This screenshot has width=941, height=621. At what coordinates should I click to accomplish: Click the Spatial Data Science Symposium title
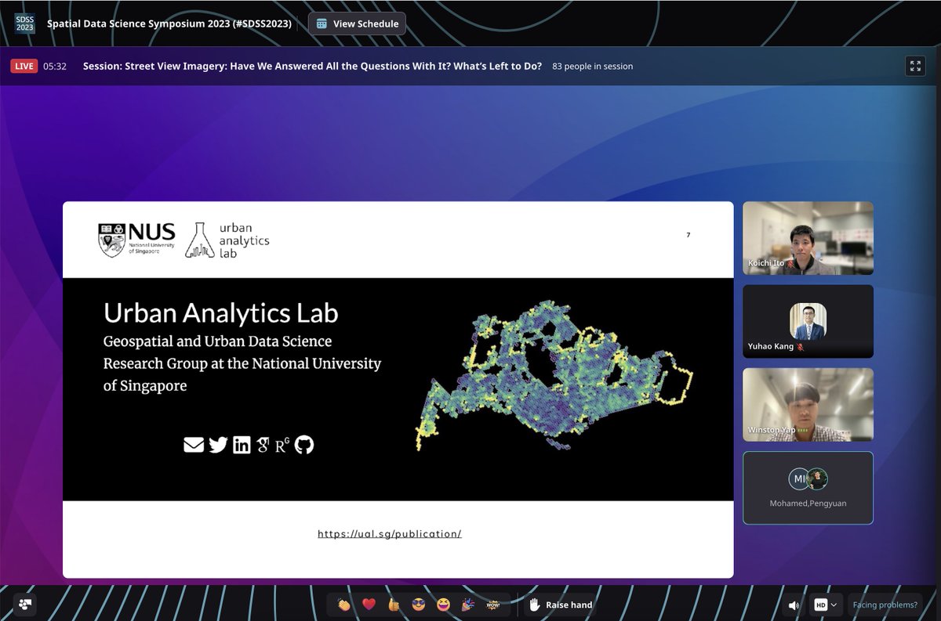point(169,23)
